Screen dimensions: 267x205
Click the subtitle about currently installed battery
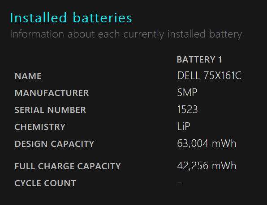tap(126, 34)
